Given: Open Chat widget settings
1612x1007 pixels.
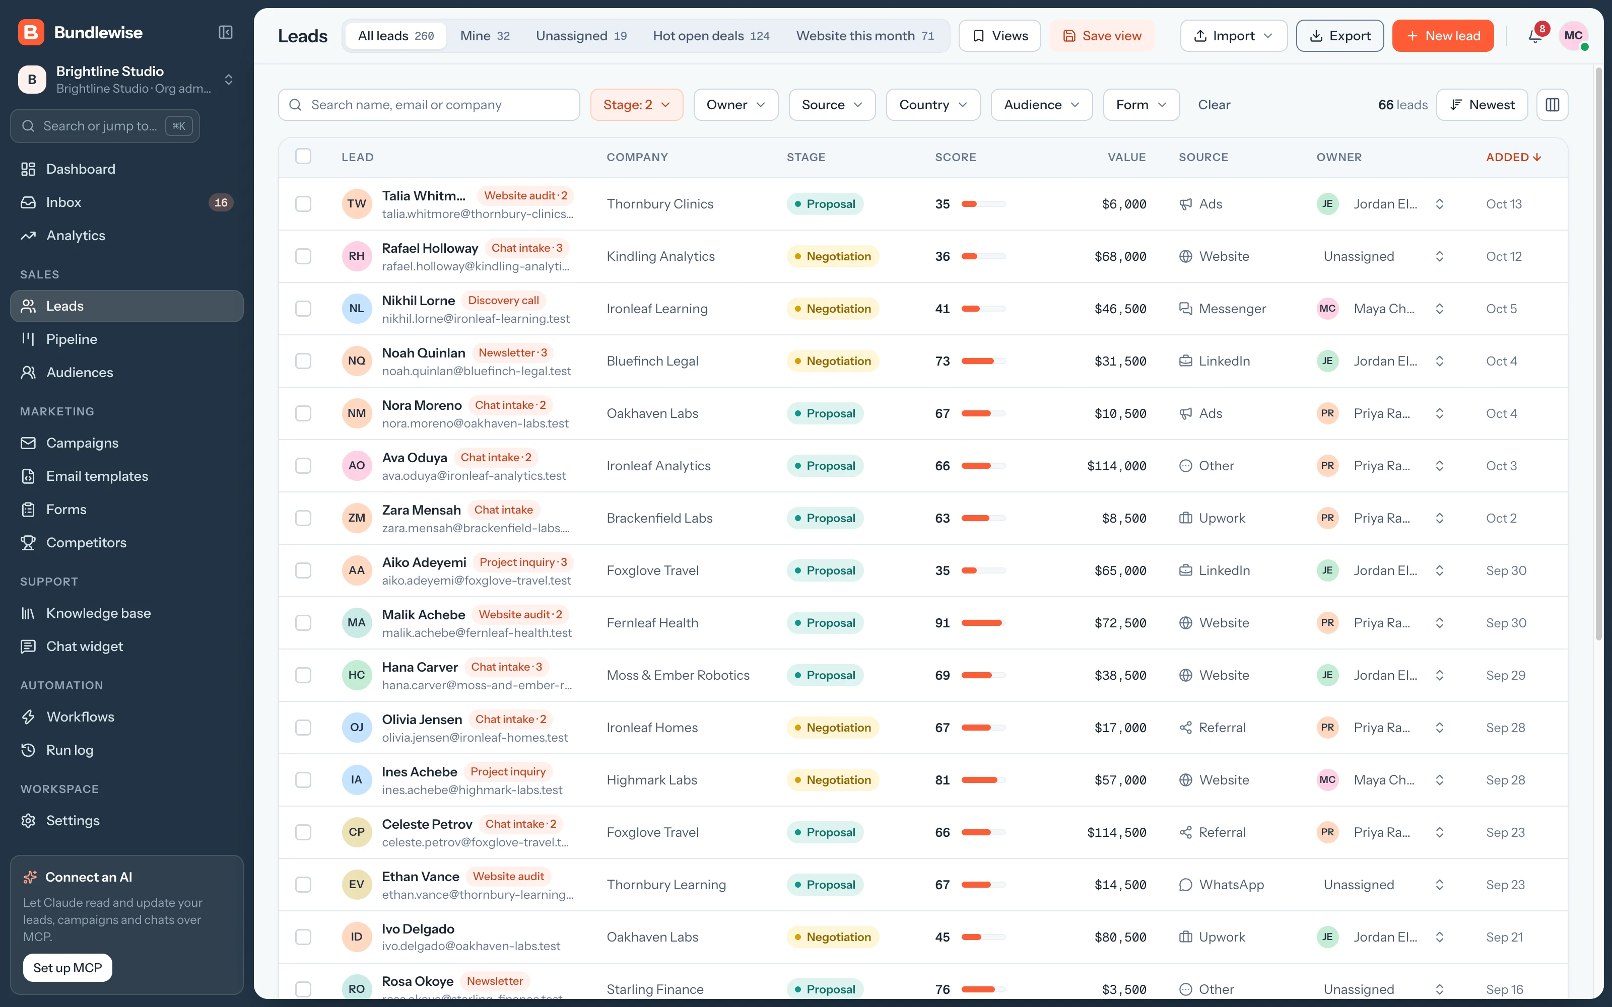Looking at the screenshot, I should coord(126,646).
